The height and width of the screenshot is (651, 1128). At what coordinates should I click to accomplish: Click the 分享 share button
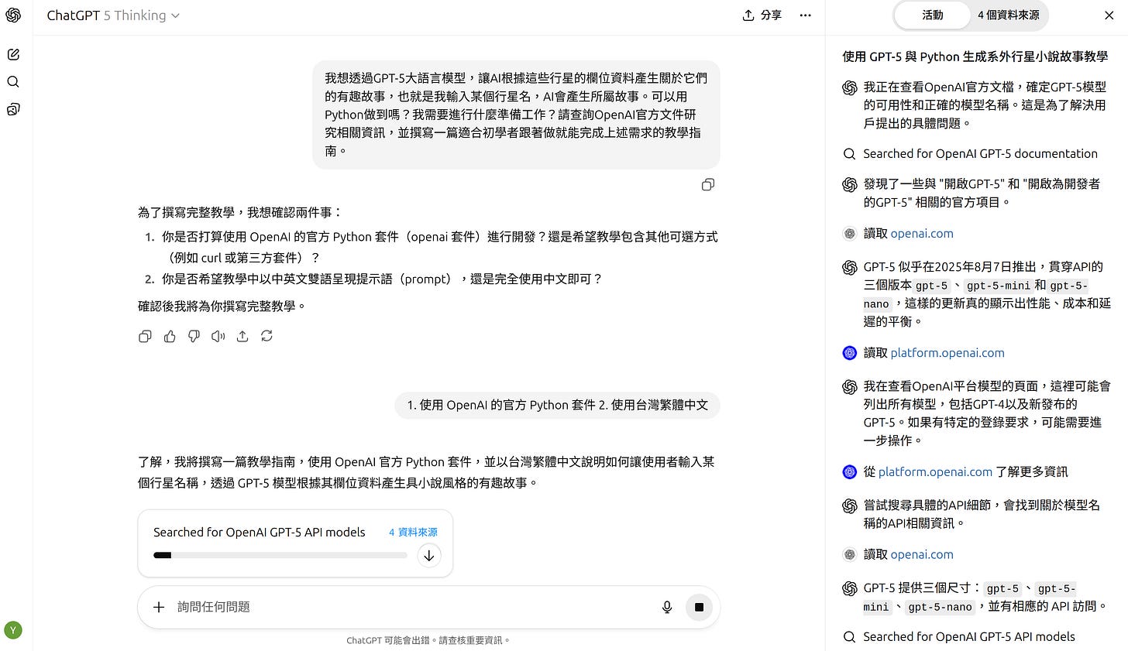762,15
